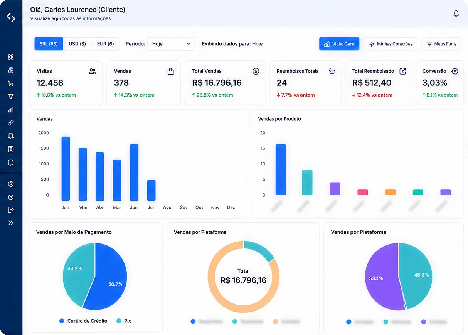
Task: Click the Jun bar in the Vendas chart
Action: 134,172
